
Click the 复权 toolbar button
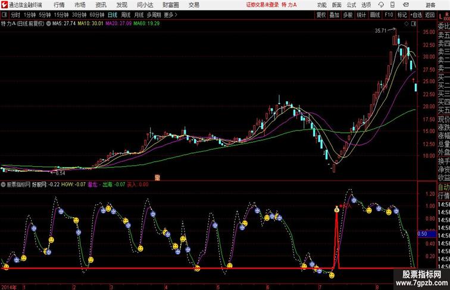pyautogui.click(x=321, y=15)
